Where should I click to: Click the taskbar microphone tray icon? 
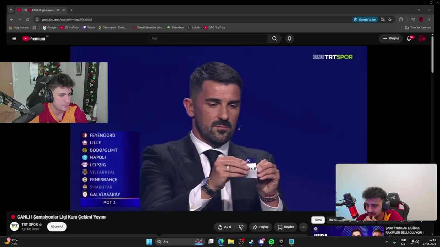tap(394, 242)
